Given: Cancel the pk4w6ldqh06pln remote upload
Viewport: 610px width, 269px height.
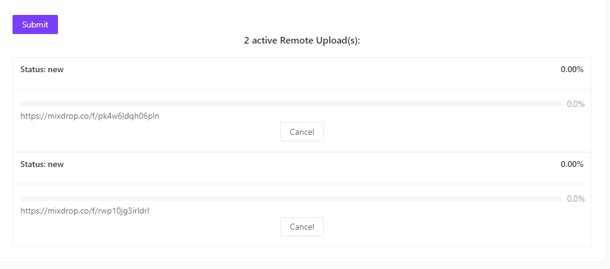Looking at the screenshot, I should pyautogui.click(x=302, y=132).
